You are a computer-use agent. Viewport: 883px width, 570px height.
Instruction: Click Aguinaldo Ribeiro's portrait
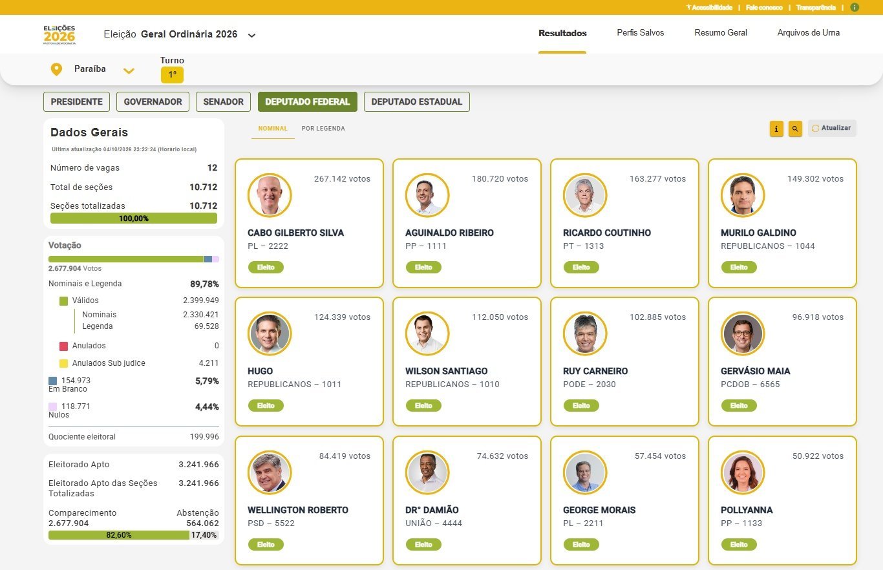click(x=427, y=195)
